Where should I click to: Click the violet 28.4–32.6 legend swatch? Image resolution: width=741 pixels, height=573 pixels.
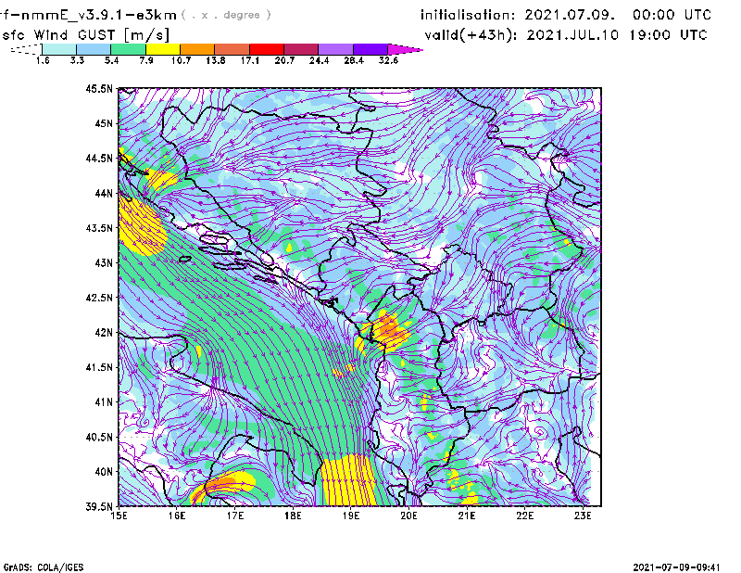pyautogui.click(x=370, y=49)
